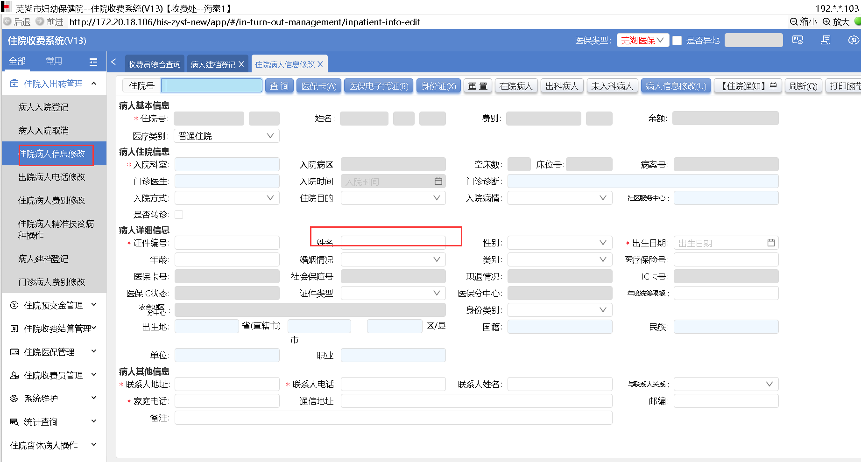Open the 类别 dropdown
The image size is (861, 462).
click(560, 259)
